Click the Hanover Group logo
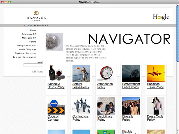This screenshot has width=179, height=134. pos(36,16)
